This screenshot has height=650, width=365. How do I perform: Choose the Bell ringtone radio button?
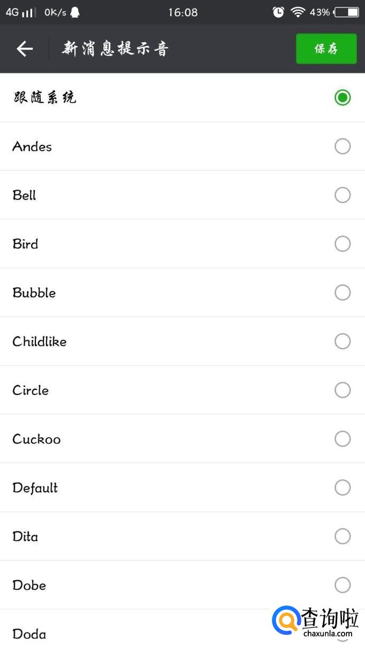click(x=343, y=195)
